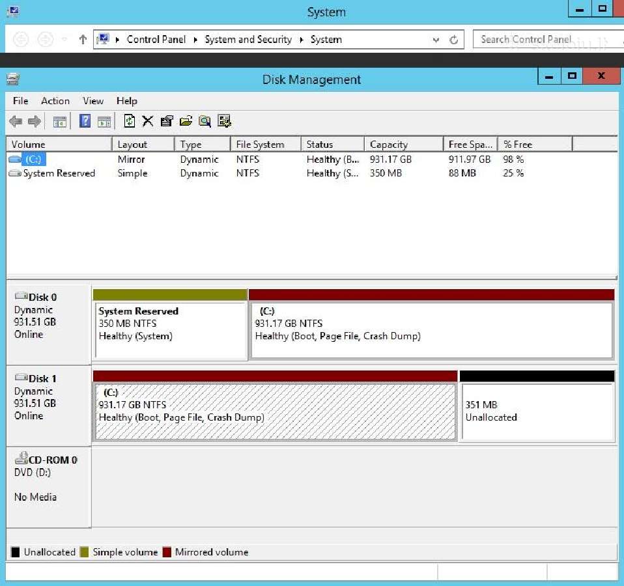
Task: Expand the address bar history dropdown
Action: 436,40
